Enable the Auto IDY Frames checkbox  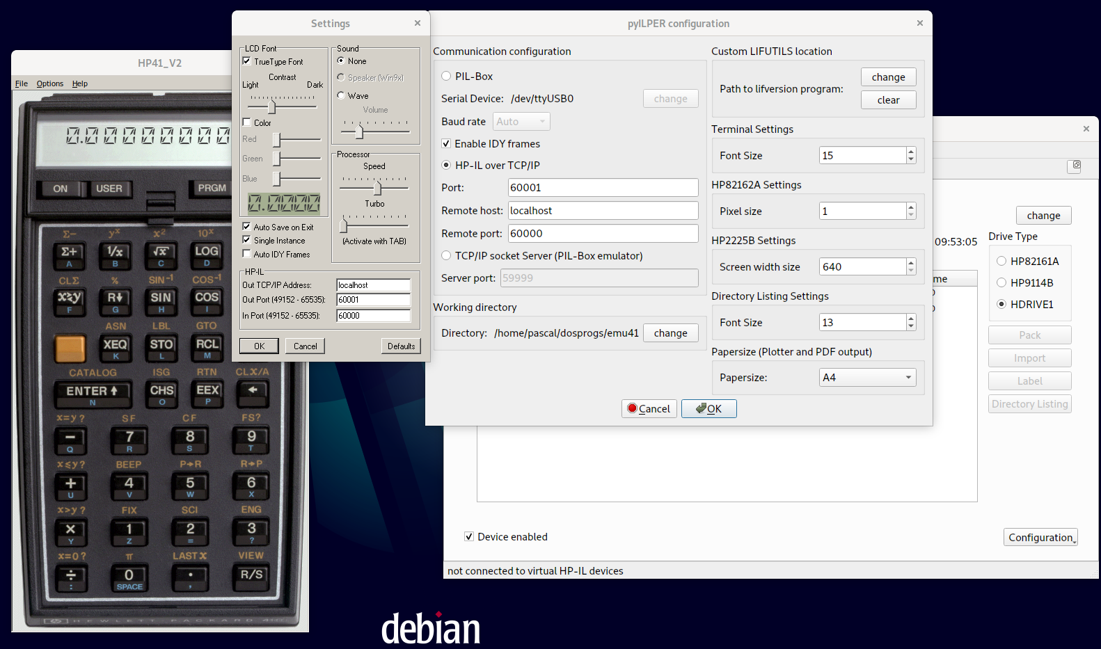tap(246, 254)
